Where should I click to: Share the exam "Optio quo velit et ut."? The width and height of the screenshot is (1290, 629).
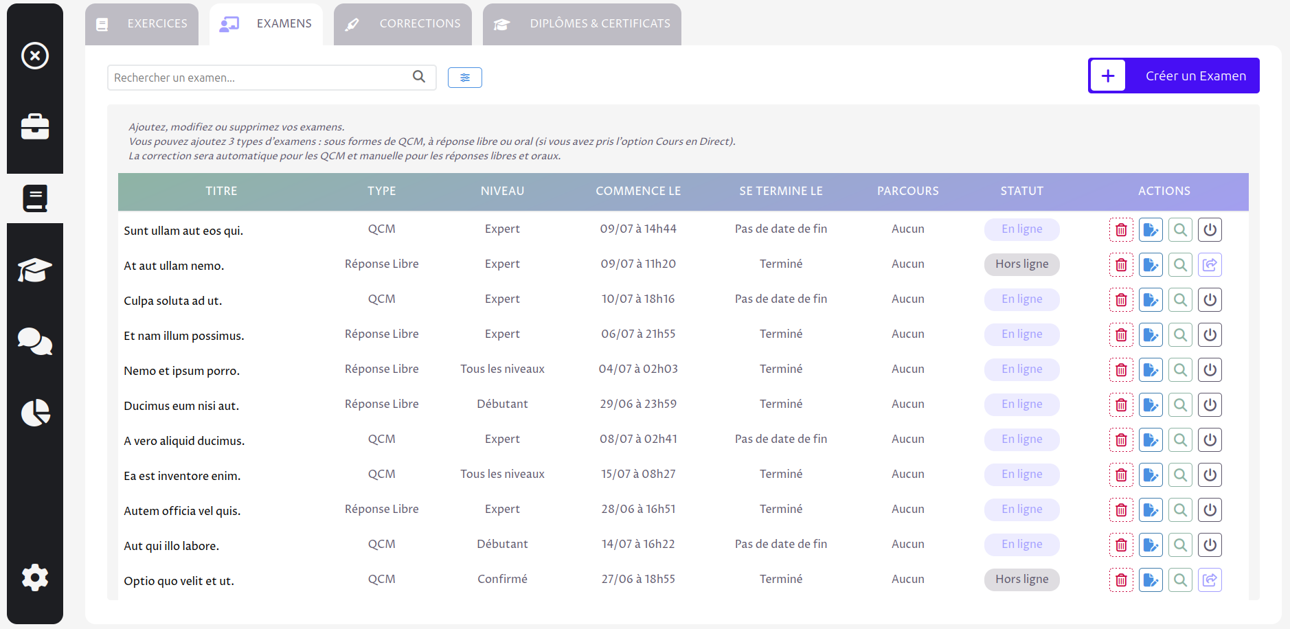coord(1210,580)
